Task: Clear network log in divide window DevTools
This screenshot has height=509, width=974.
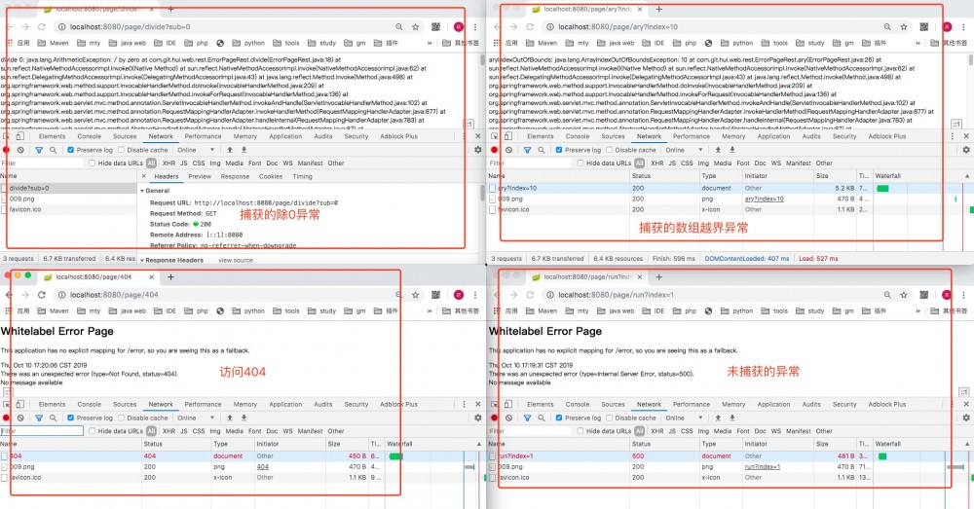Action: click(x=20, y=150)
